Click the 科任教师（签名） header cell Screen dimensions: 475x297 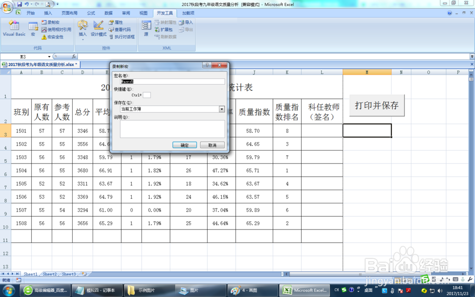(x=322, y=112)
